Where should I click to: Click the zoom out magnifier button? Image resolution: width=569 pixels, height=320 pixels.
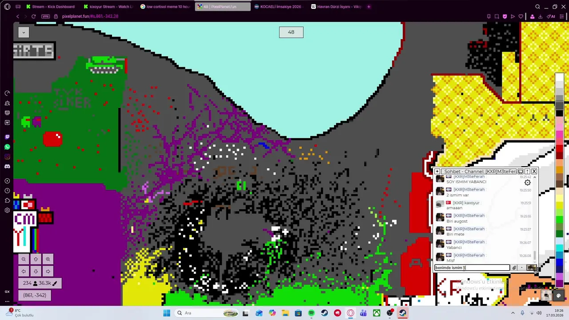click(24, 259)
